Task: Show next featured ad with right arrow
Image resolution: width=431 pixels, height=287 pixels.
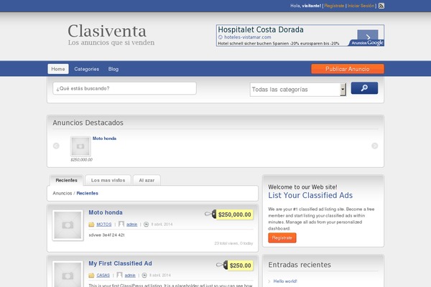Action: 375,146
